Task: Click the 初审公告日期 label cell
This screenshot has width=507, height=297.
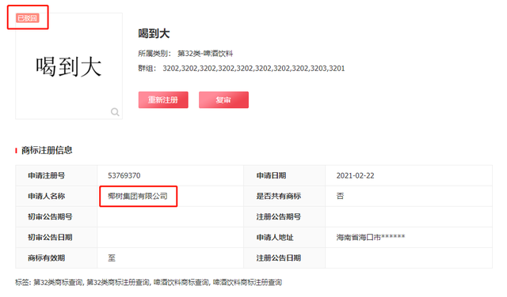Action: (56, 237)
